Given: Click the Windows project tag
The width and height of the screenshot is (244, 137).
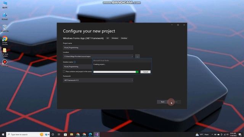Looking at the screenshot, I should pos(115,38).
